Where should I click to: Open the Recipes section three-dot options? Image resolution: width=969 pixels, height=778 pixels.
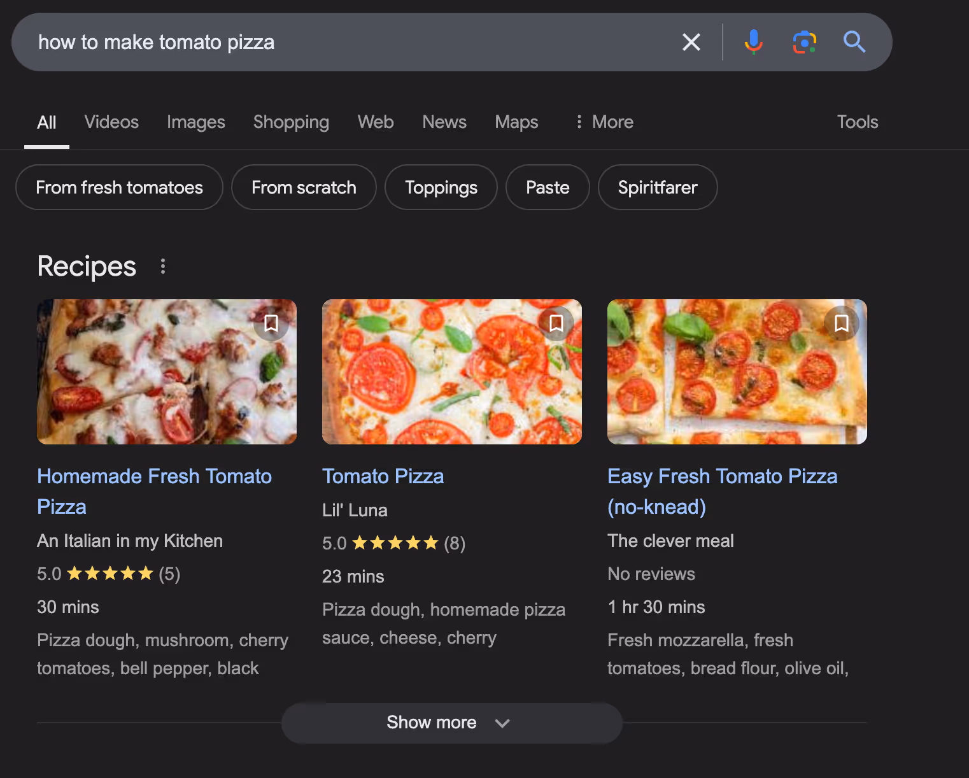(163, 266)
